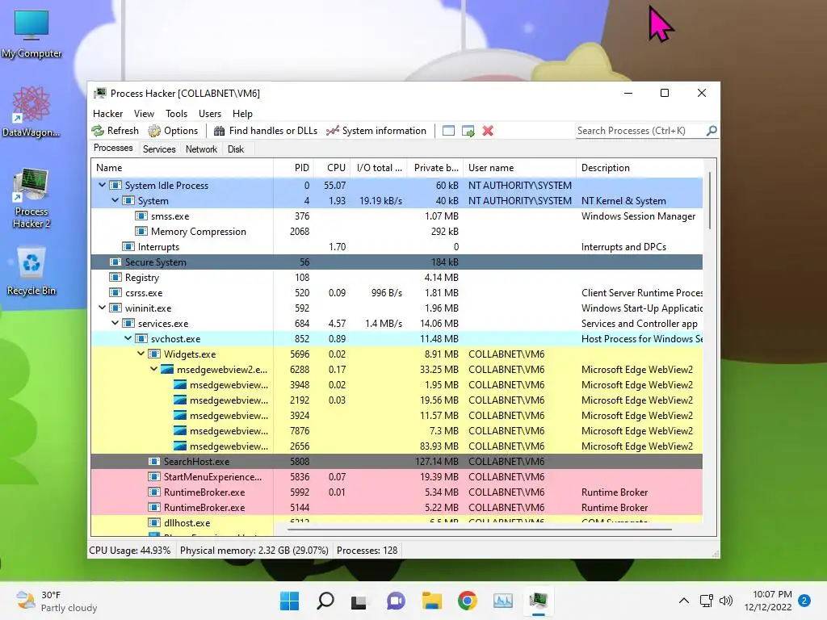Click the vertical scrollbar of process list
Screen dimensions: 827x620
[x=710, y=200]
